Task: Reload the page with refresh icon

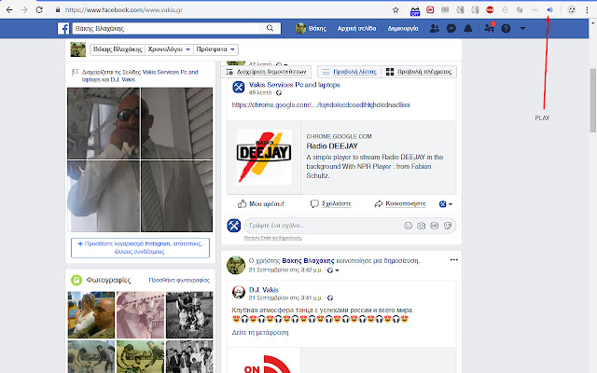Action: pyautogui.click(x=39, y=10)
